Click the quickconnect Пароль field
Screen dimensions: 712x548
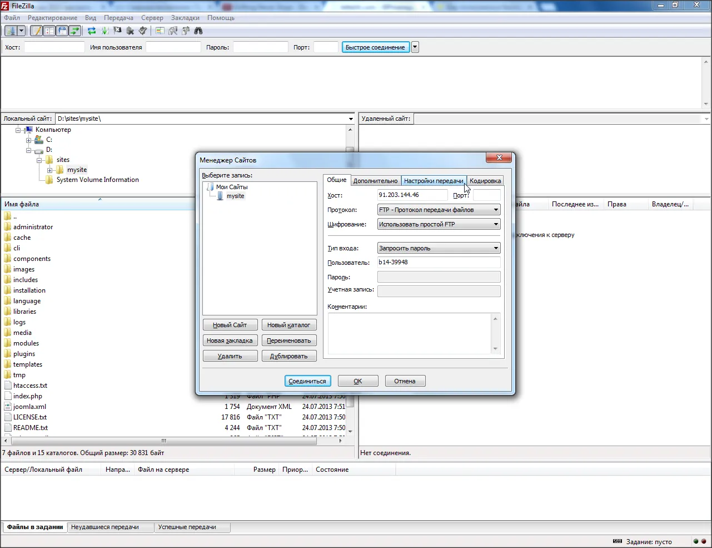tap(261, 47)
